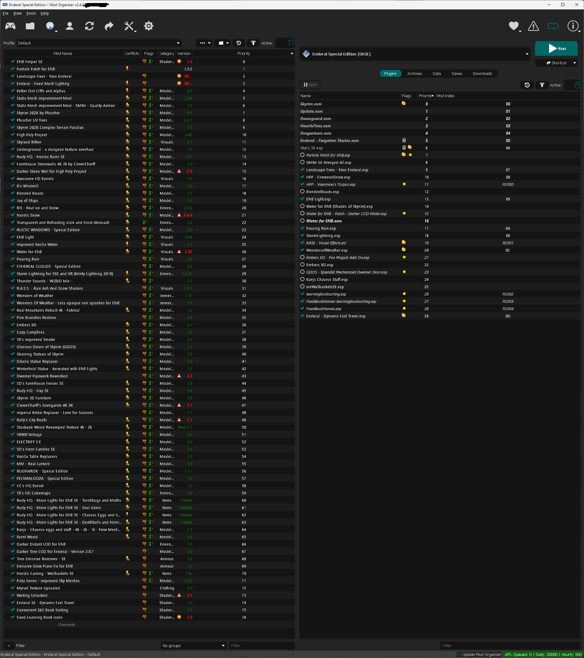The height and width of the screenshot is (658, 584).
Task: Click the flag icon on Landscape Fixes - Neo Enderal mod
Action: tap(145, 76)
